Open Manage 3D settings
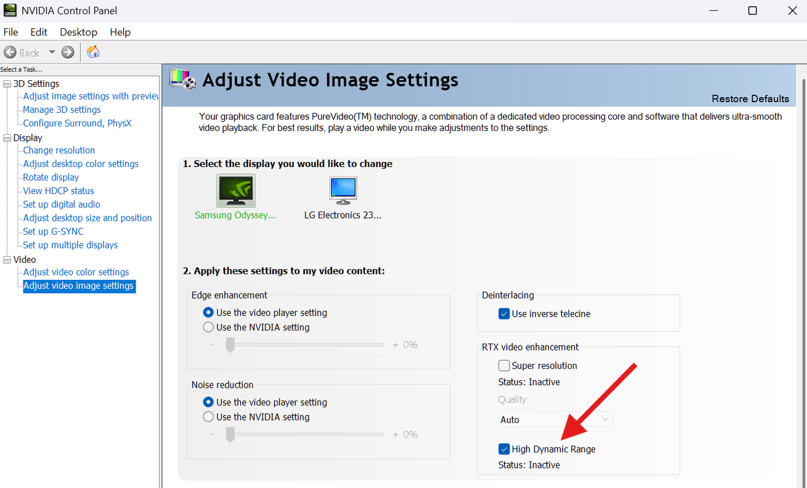 click(x=62, y=110)
